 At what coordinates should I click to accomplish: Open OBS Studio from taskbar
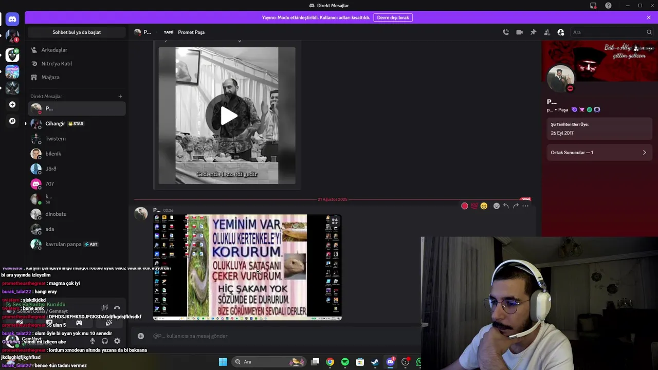[405, 362]
